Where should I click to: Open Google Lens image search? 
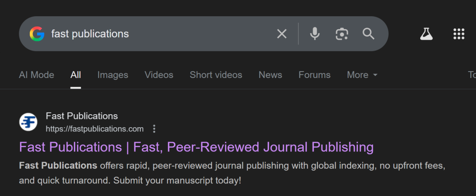(x=342, y=34)
